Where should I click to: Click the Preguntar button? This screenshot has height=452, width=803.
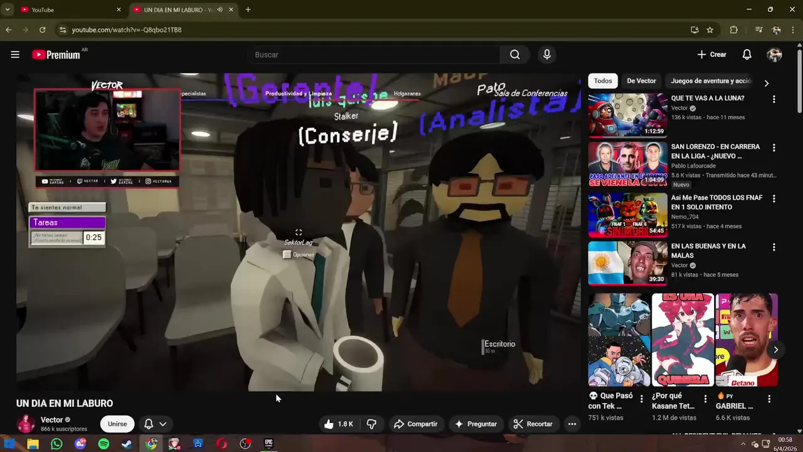click(476, 424)
